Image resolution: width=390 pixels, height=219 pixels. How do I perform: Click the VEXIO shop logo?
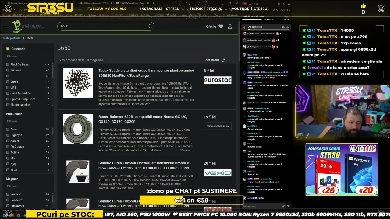pos(218,173)
